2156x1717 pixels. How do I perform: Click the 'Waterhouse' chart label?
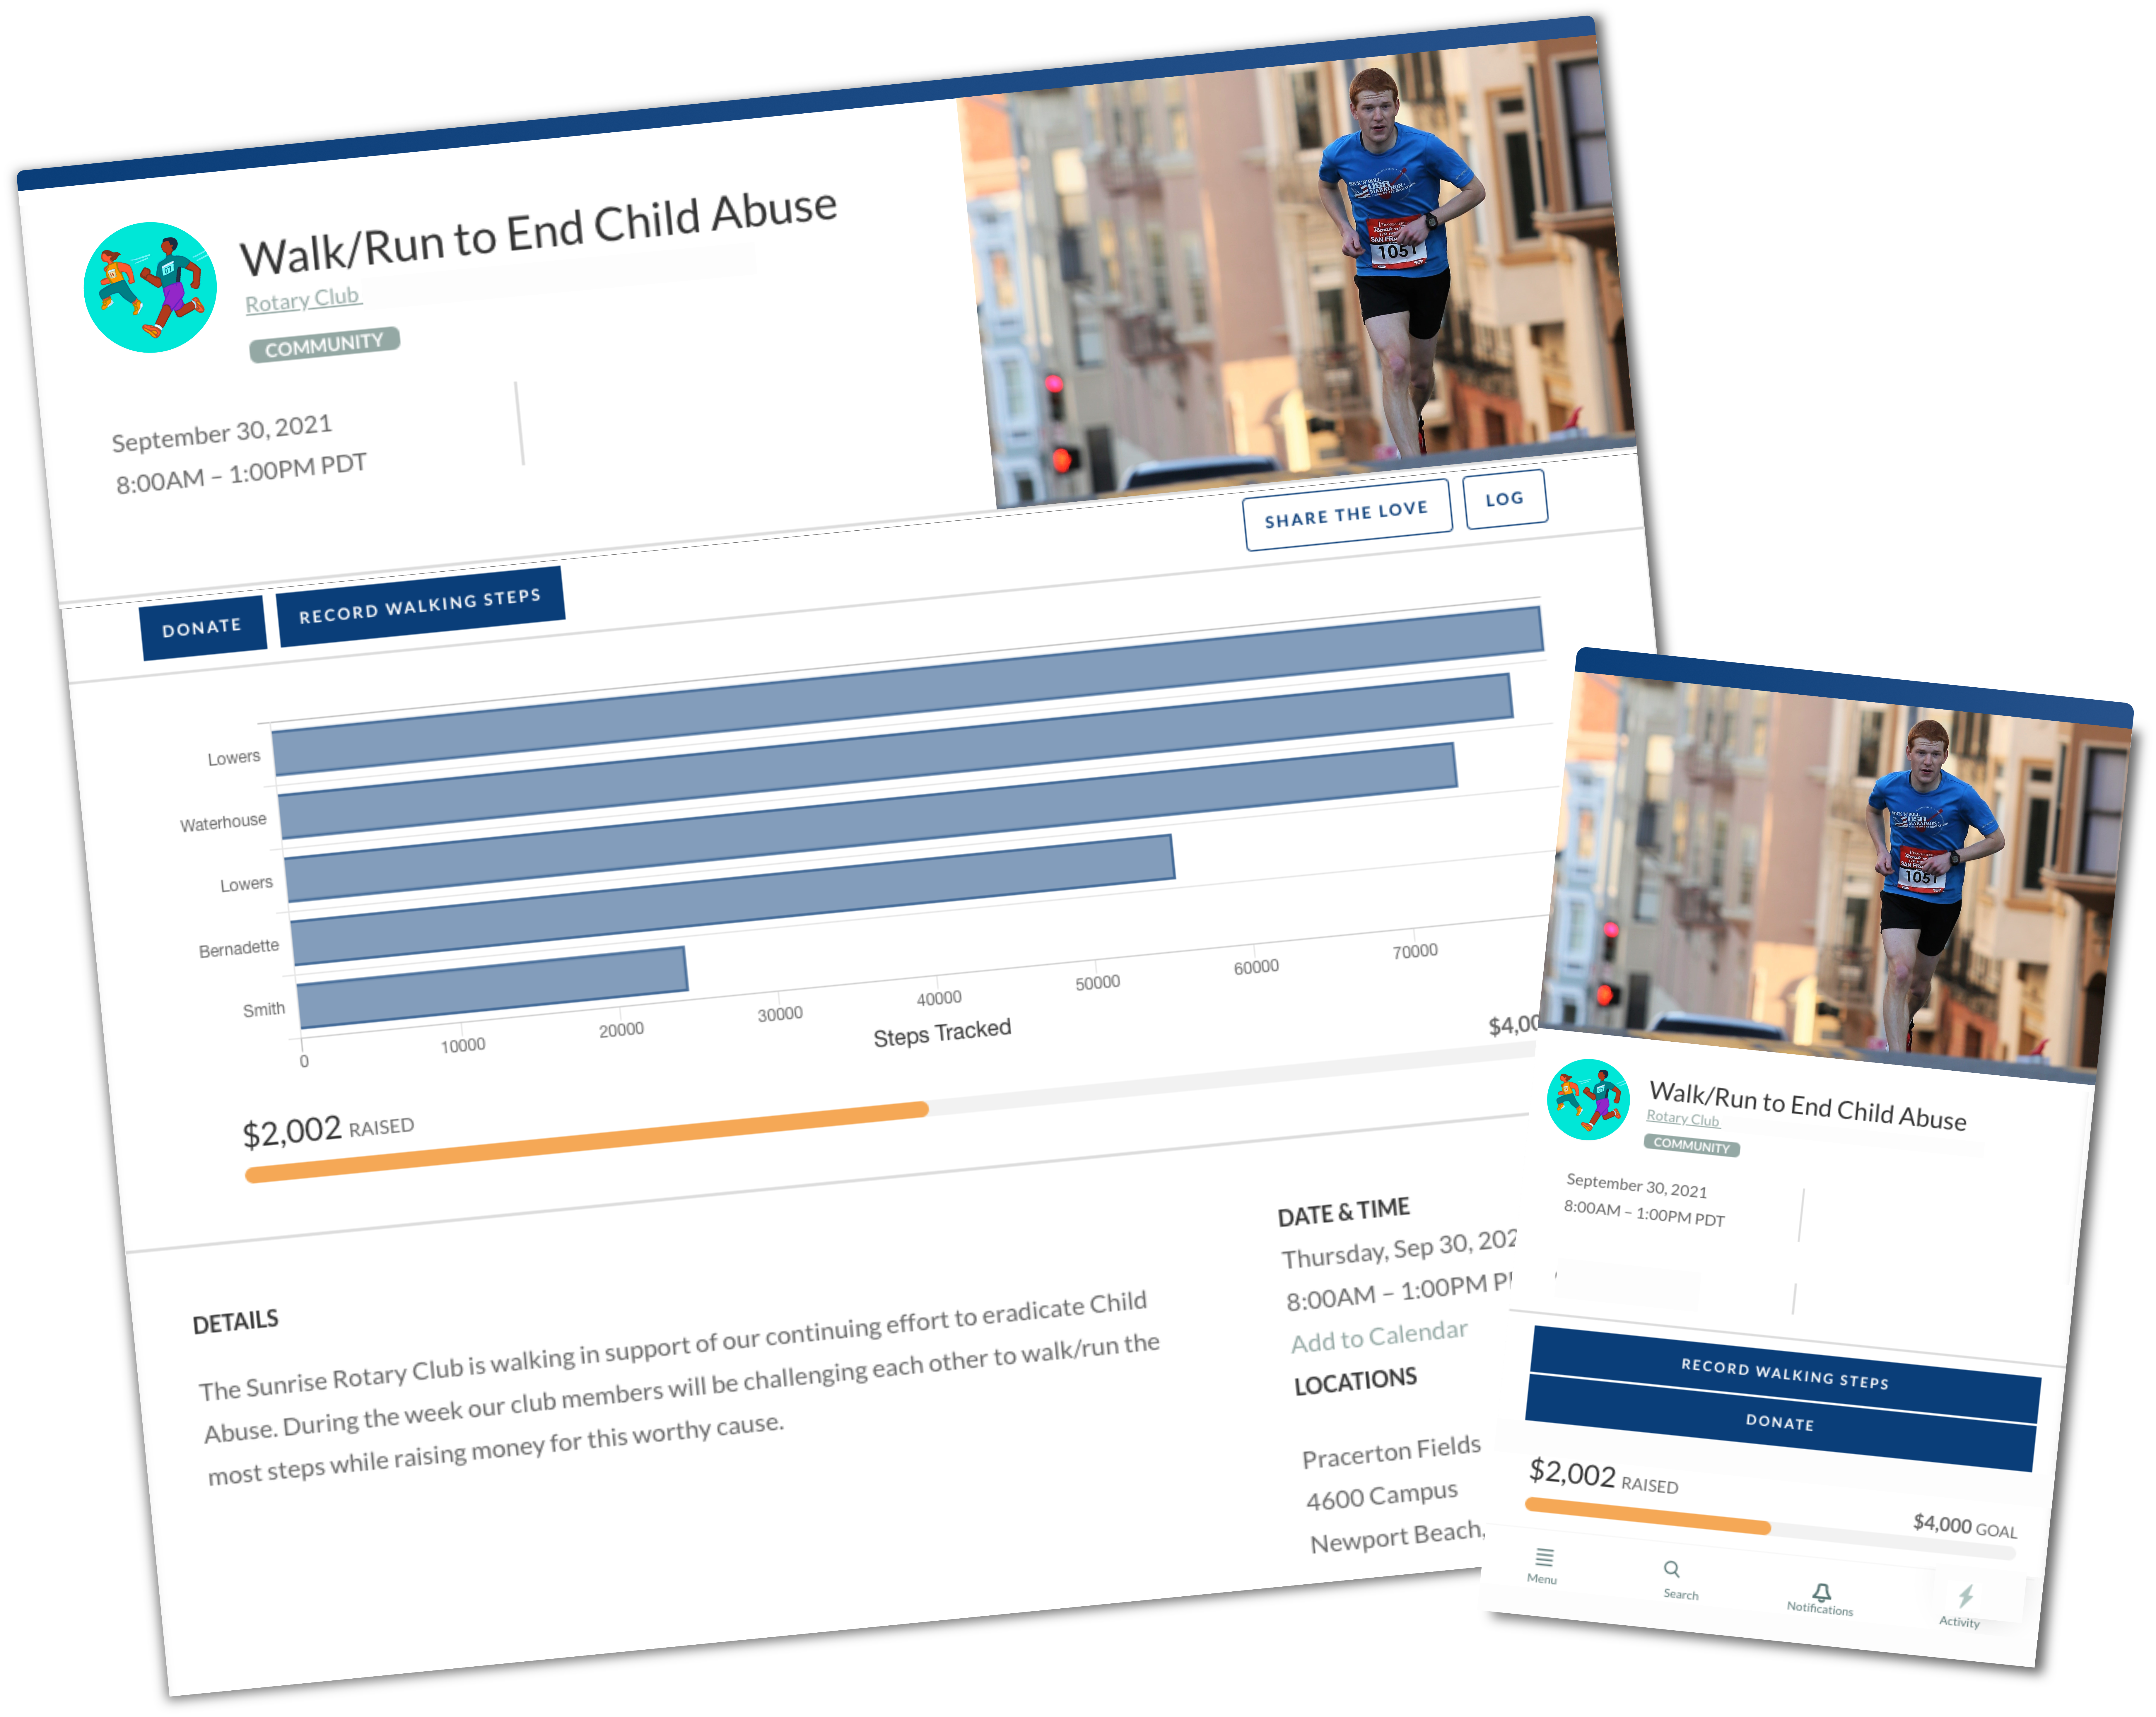pyautogui.click(x=223, y=822)
